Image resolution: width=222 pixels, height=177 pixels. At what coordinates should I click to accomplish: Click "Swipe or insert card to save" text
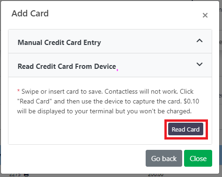(x=62, y=91)
